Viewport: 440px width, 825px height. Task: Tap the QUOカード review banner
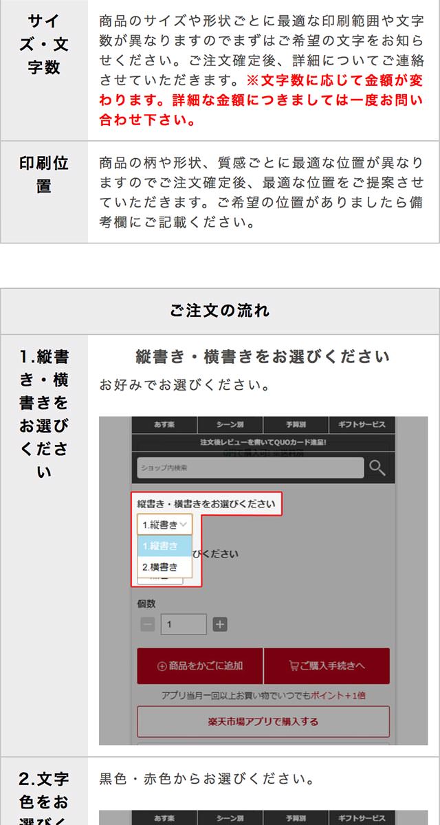(263, 442)
